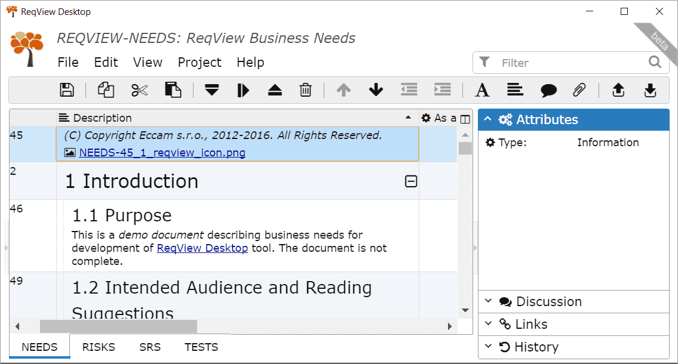Open the Project menu
Viewport: 678px width, 364px height.
click(x=200, y=63)
